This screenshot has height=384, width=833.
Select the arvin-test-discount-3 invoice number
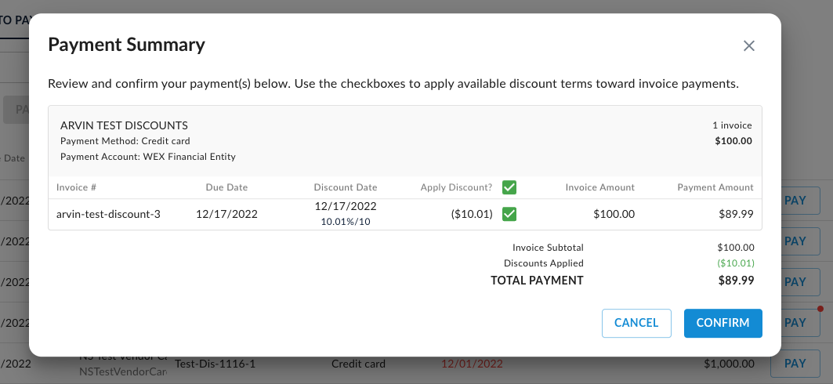[108, 214]
